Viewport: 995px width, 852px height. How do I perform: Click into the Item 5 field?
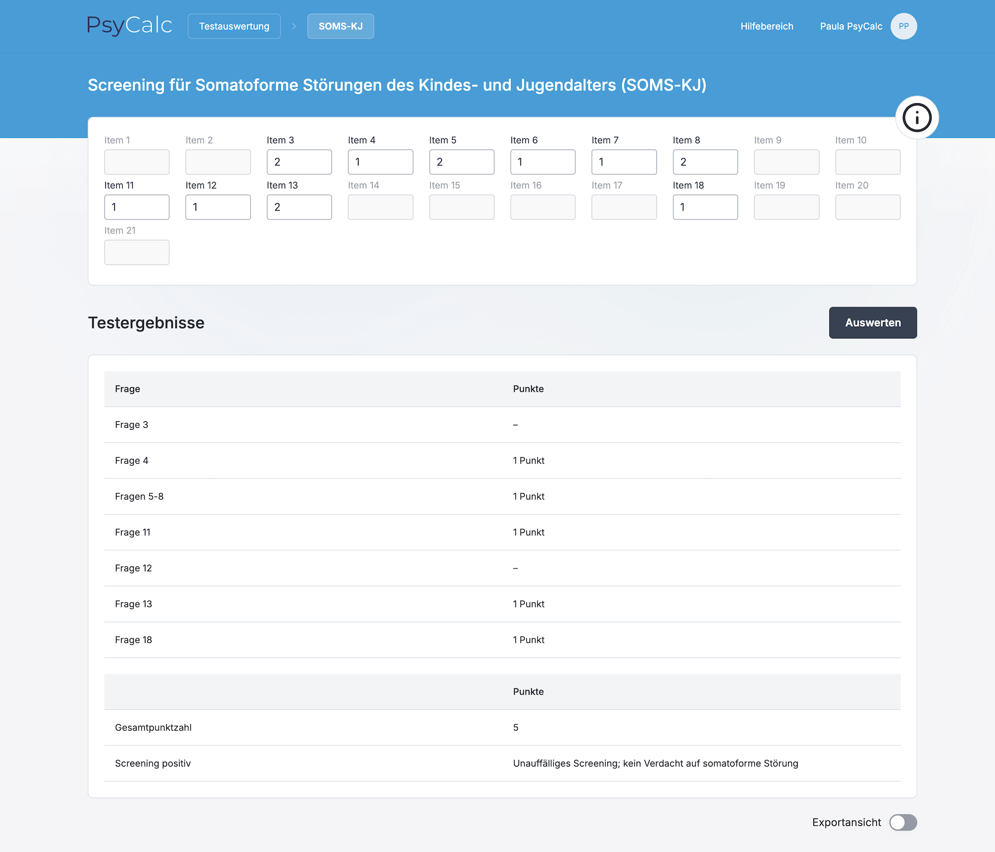click(x=462, y=162)
